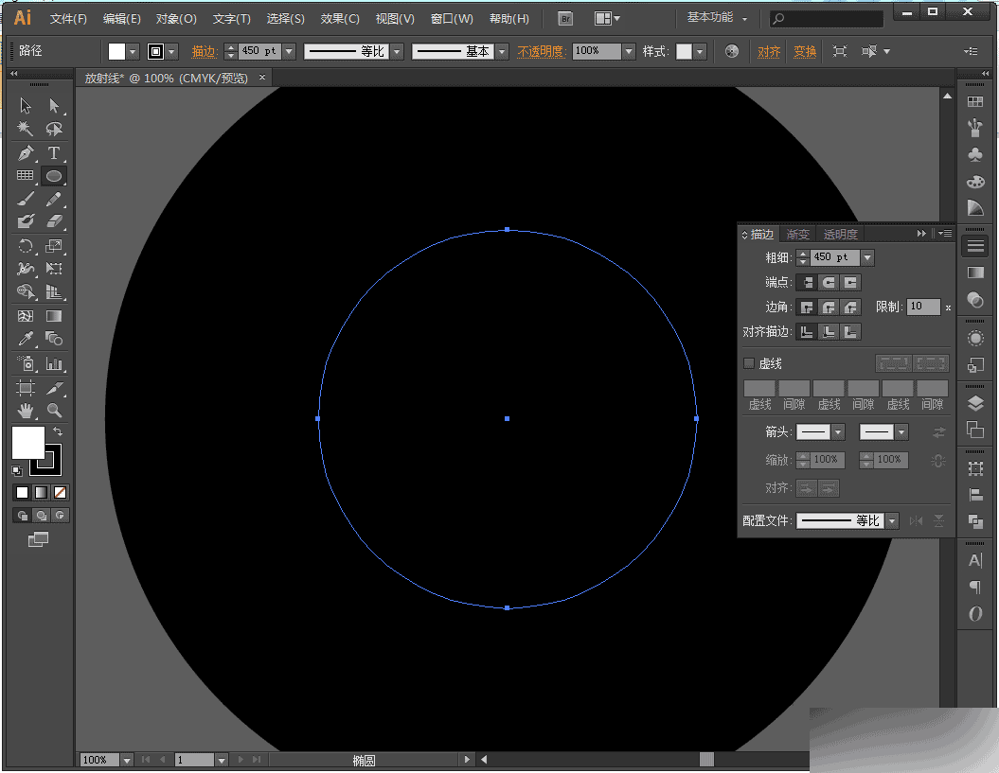
Task: Open 粗细 weight dropdown in stroke panel
Action: (x=867, y=257)
